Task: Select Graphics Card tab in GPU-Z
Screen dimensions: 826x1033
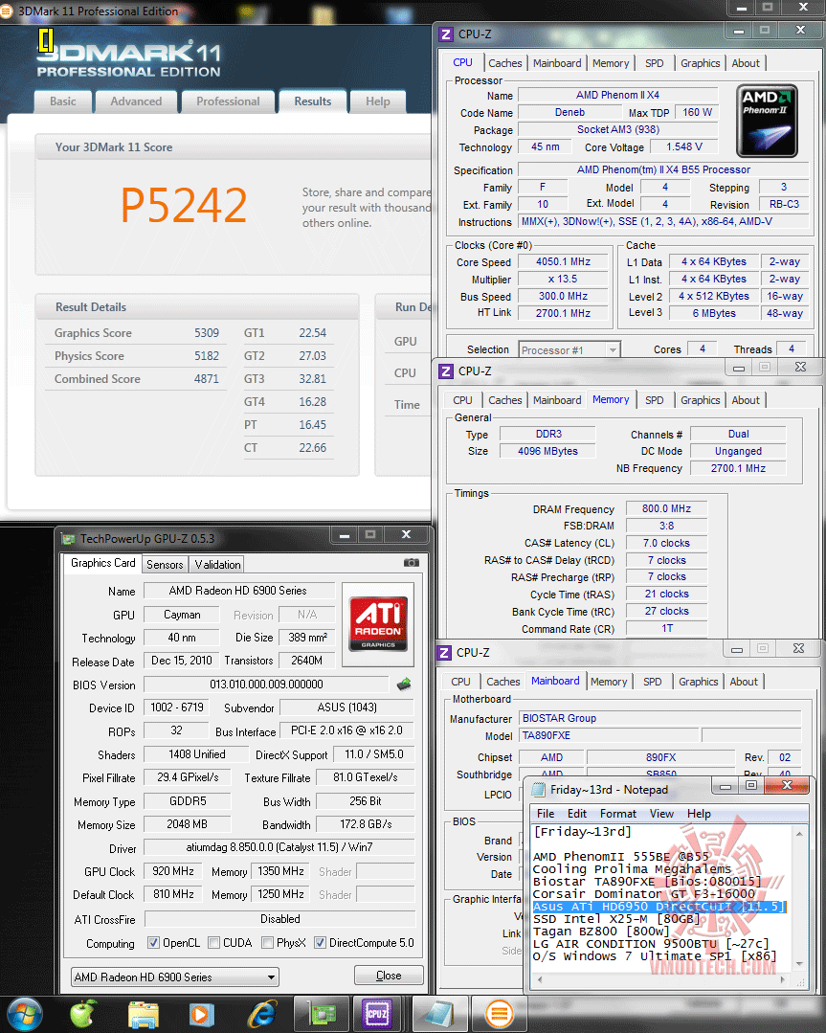Action: [102, 563]
